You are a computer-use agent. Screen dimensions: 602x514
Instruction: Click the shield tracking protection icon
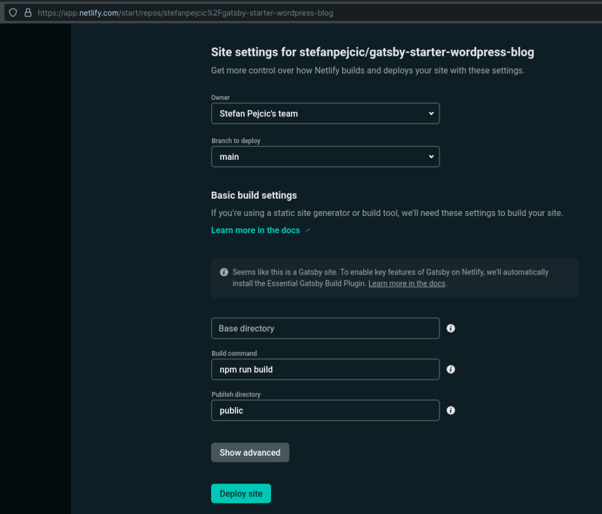(x=13, y=13)
